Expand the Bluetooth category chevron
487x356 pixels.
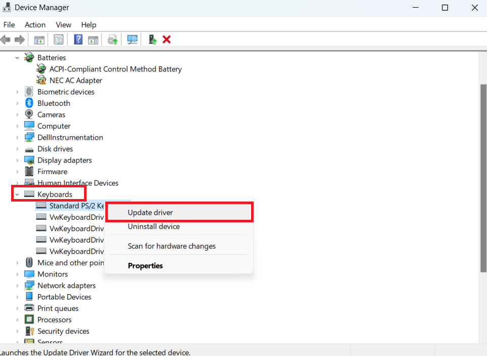(17, 103)
